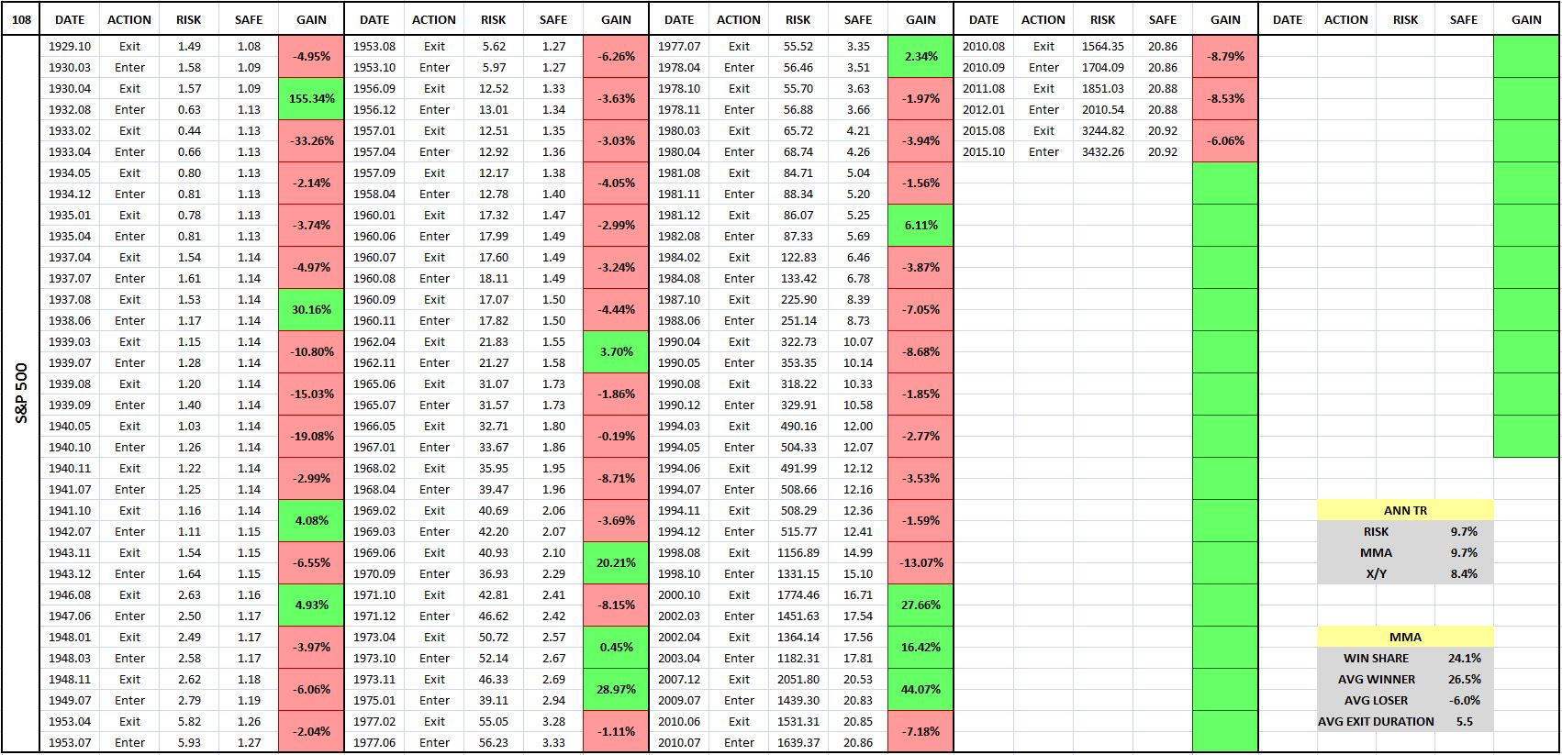Click the -33.26% red gain cell
1562x755 pixels.
(x=312, y=141)
